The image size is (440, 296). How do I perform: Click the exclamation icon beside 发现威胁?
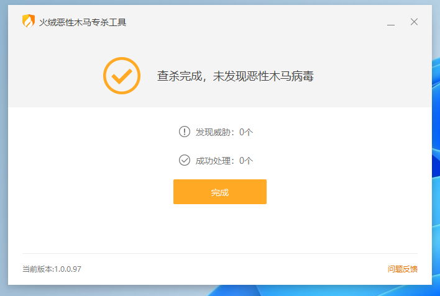tap(185, 132)
